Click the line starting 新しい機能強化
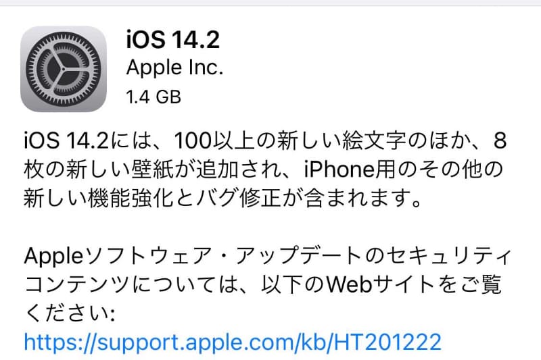 click(x=222, y=198)
